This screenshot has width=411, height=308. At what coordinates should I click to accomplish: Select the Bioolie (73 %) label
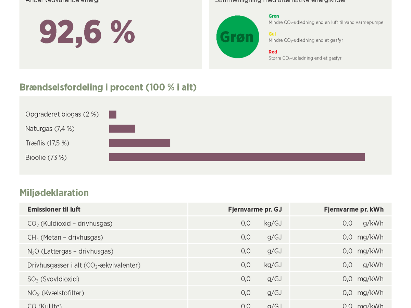[x=46, y=157]
